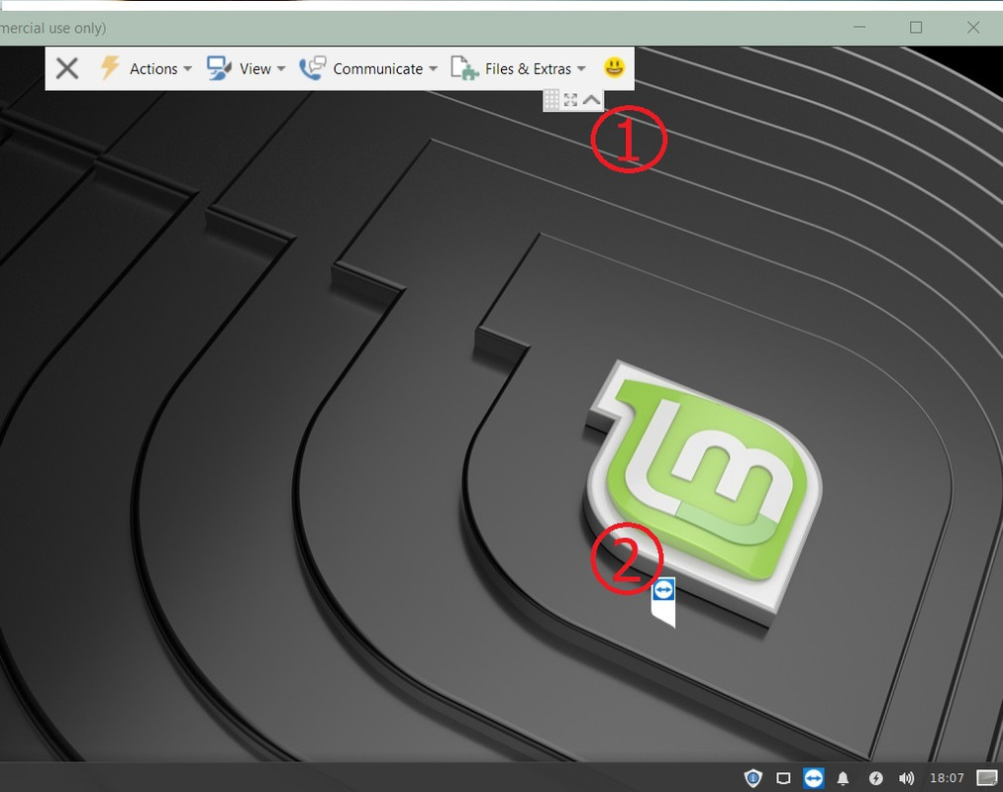Click the toolbar grid drag handle

[x=551, y=100]
